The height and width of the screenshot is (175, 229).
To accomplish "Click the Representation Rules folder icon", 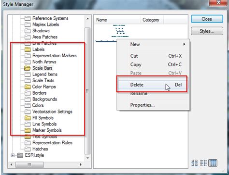I will pos(28,143).
